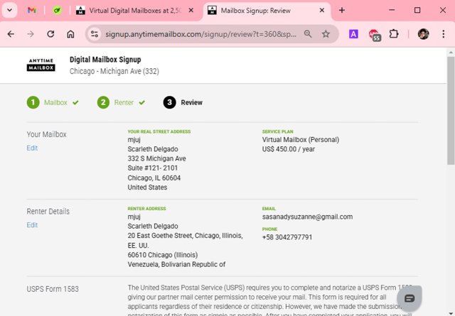Select the 20 East Goethe Street line
Viewport: 455px width, 316px height.
point(185,236)
